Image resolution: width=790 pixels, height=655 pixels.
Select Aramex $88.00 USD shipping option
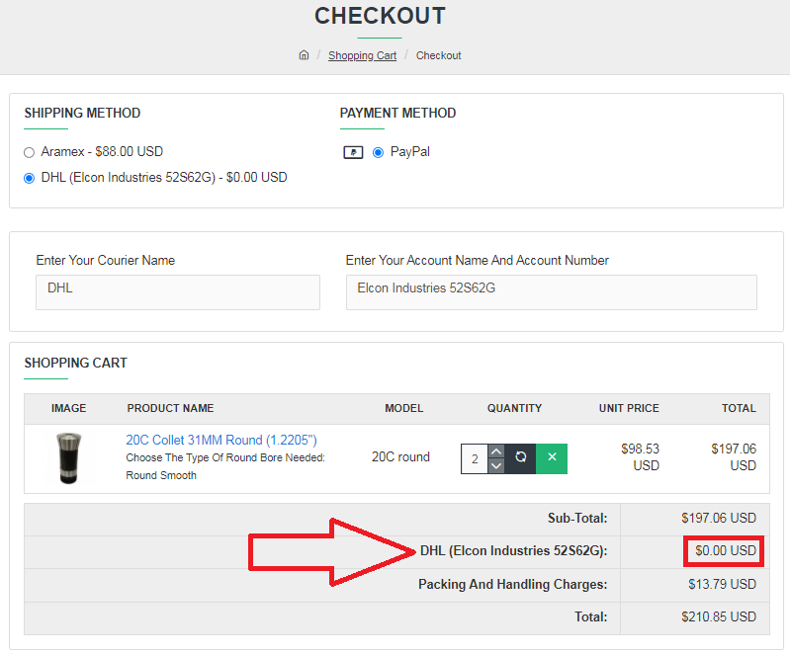pos(30,152)
